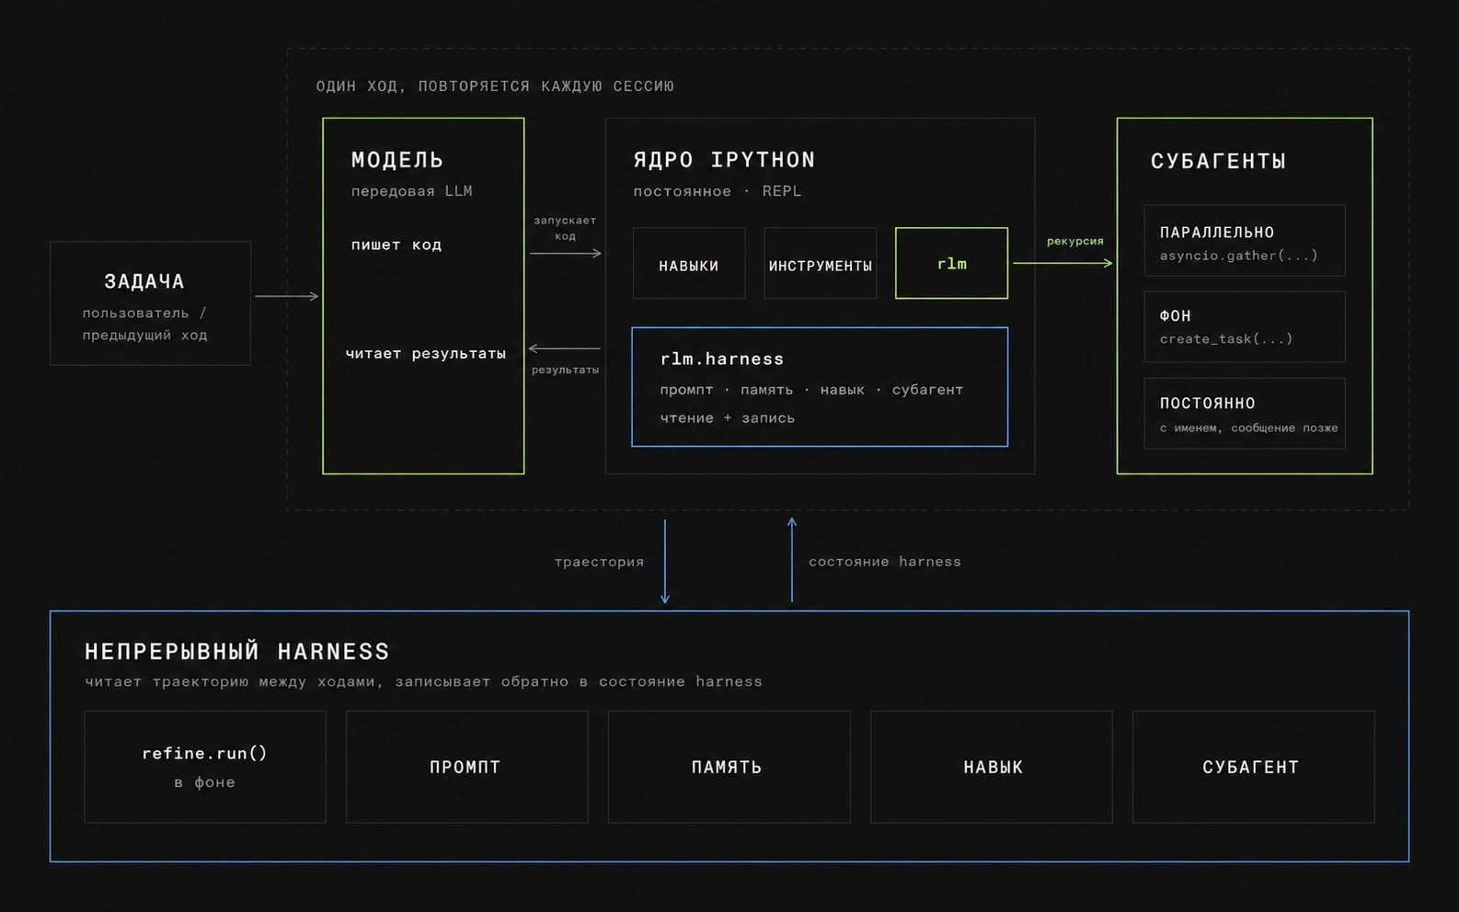Click 'в фоне' under refine.run()
Viewport: 1459px width, 912px height.
205,782
